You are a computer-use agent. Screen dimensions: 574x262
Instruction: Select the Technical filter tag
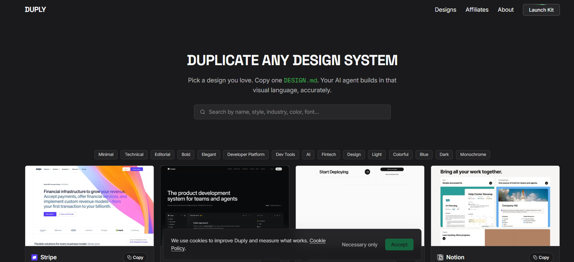click(x=134, y=155)
